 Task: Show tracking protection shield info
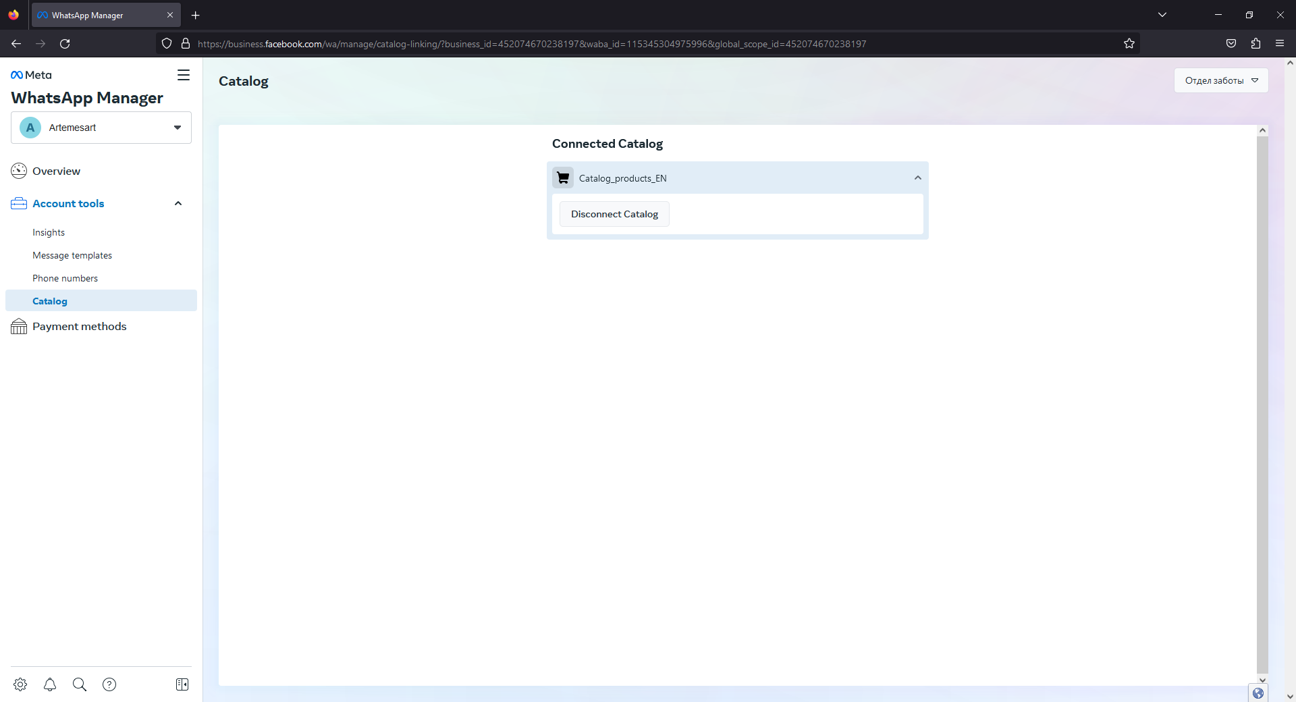167,44
